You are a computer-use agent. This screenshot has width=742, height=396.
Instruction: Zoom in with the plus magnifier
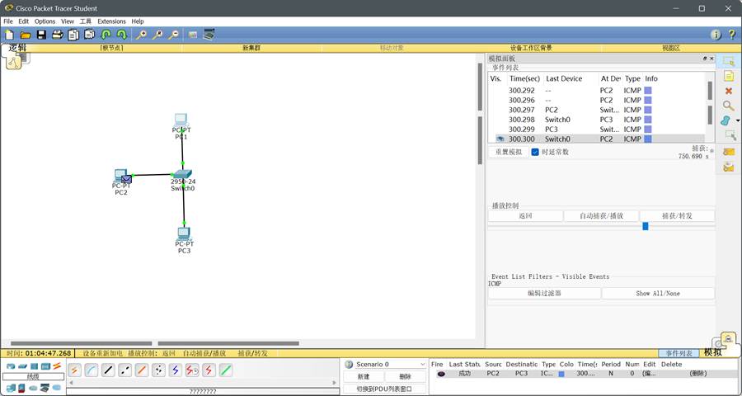(x=141, y=35)
